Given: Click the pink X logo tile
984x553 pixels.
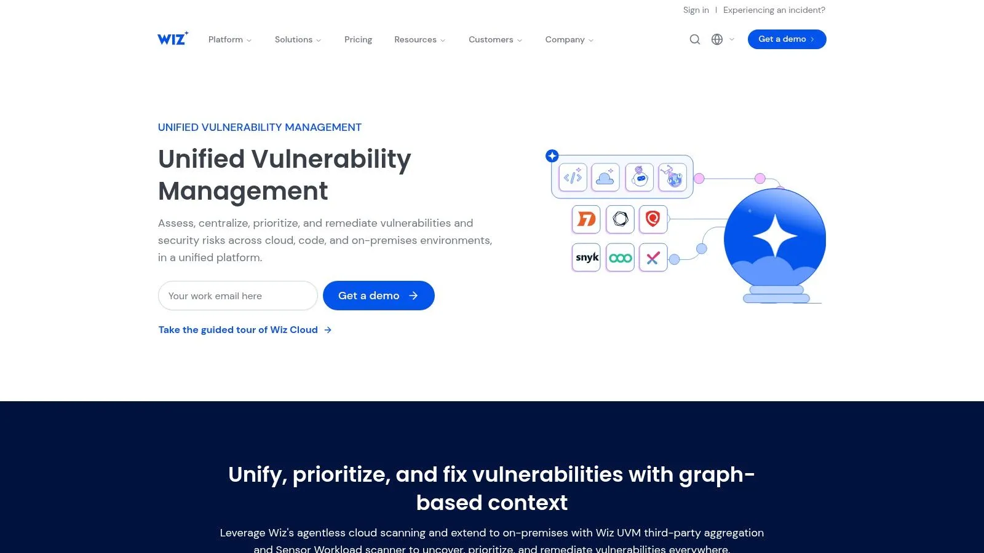Looking at the screenshot, I should tap(653, 257).
